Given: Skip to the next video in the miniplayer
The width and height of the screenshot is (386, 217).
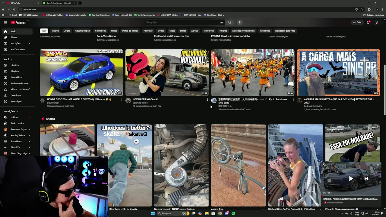Looking at the screenshot, I should pyautogui.click(x=366, y=179).
